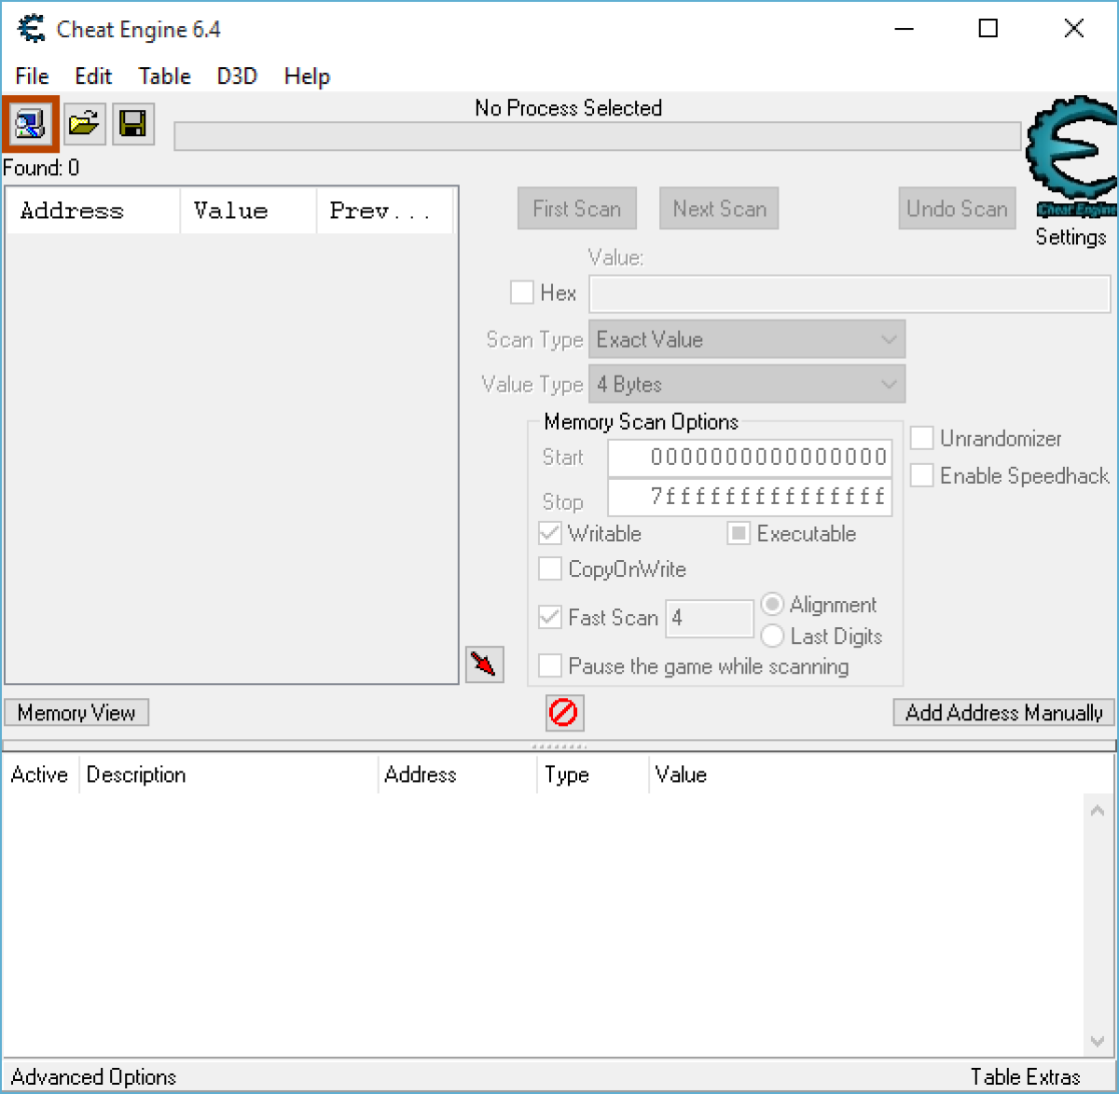Click the red arrow copy-to-address-list icon
Image resolution: width=1119 pixels, height=1094 pixels.
point(484,664)
